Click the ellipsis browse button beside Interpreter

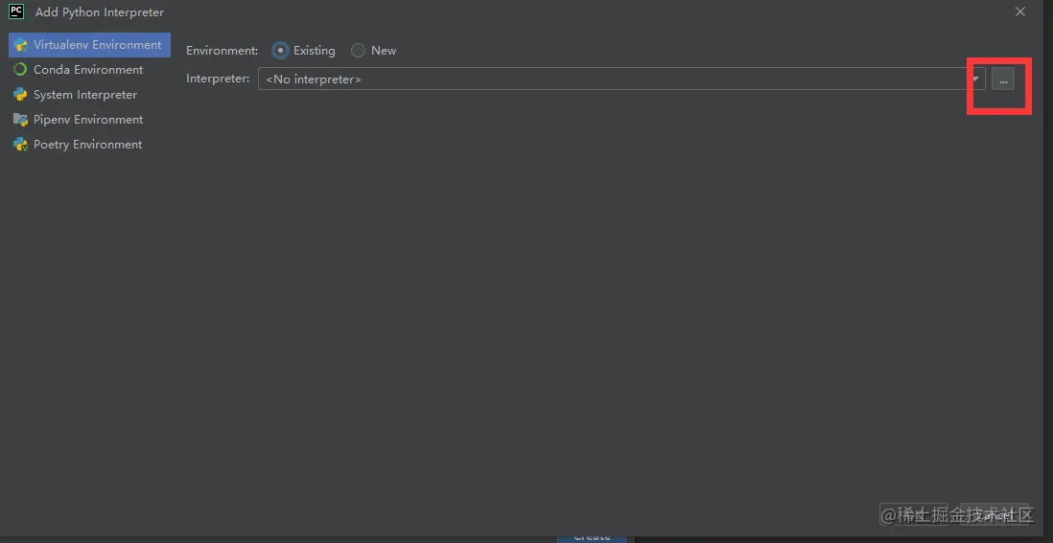tap(1002, 79)
